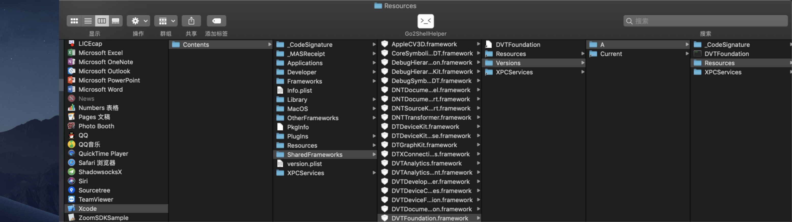The image size is (792, 222).
Task: Select the Pages app
Action: coord(117,117)
